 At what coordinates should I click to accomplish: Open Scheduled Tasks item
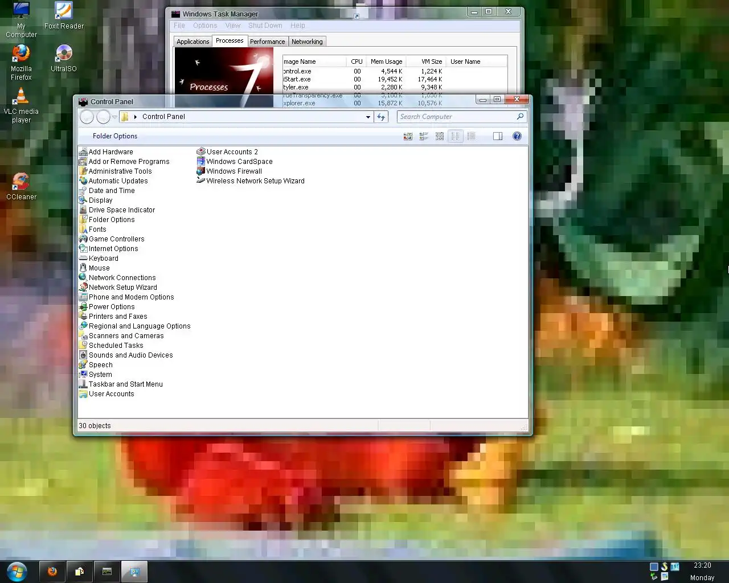click(x=111, y=346)
